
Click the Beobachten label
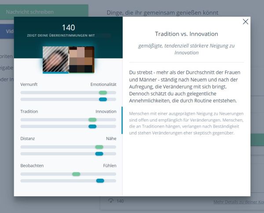(32, 165)
